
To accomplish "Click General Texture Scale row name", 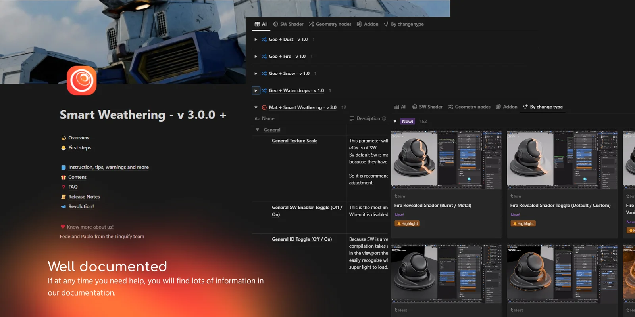I will click(x=294, y=141).
